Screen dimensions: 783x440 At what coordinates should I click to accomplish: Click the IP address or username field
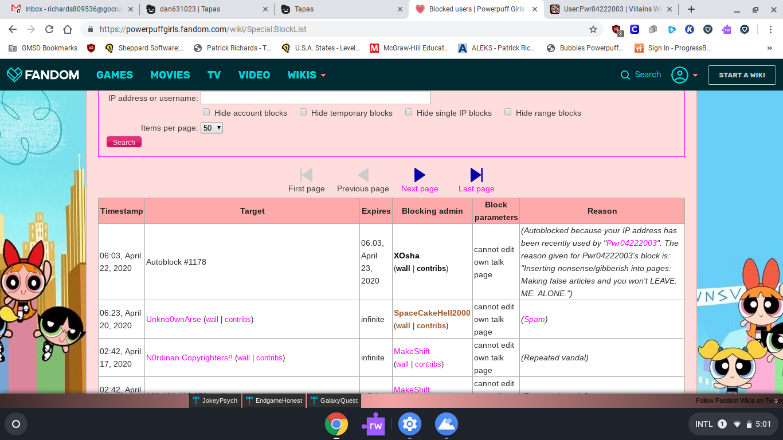(x=315, y=98)
